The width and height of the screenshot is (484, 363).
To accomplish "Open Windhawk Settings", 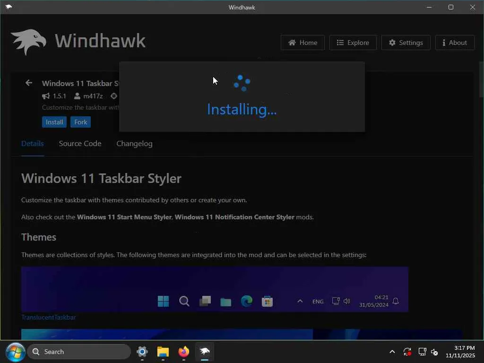I will tap(406, 43).
